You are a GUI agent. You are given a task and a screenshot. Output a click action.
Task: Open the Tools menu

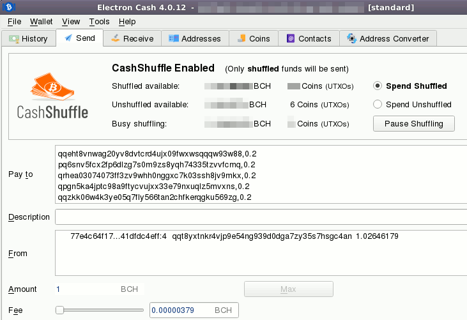coord(99,22)
